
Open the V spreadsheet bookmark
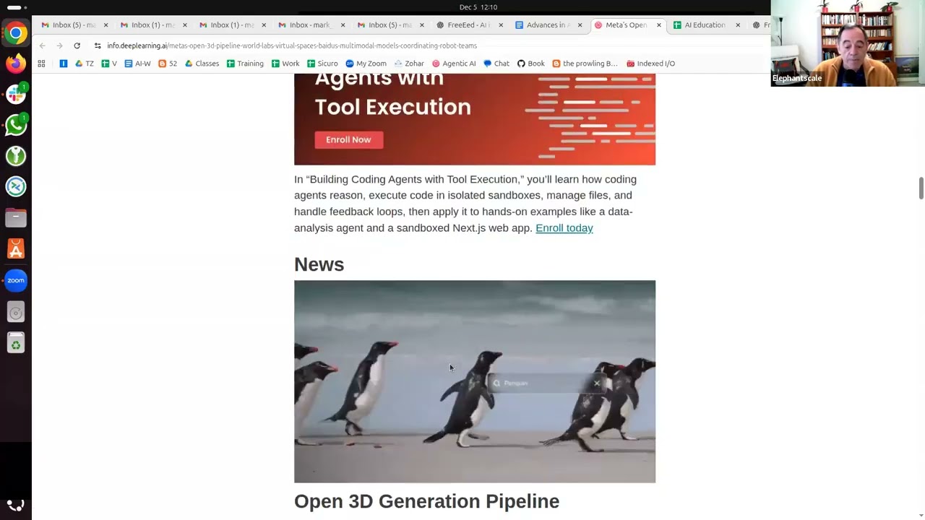pyautogui.click(x=109, y=64)
